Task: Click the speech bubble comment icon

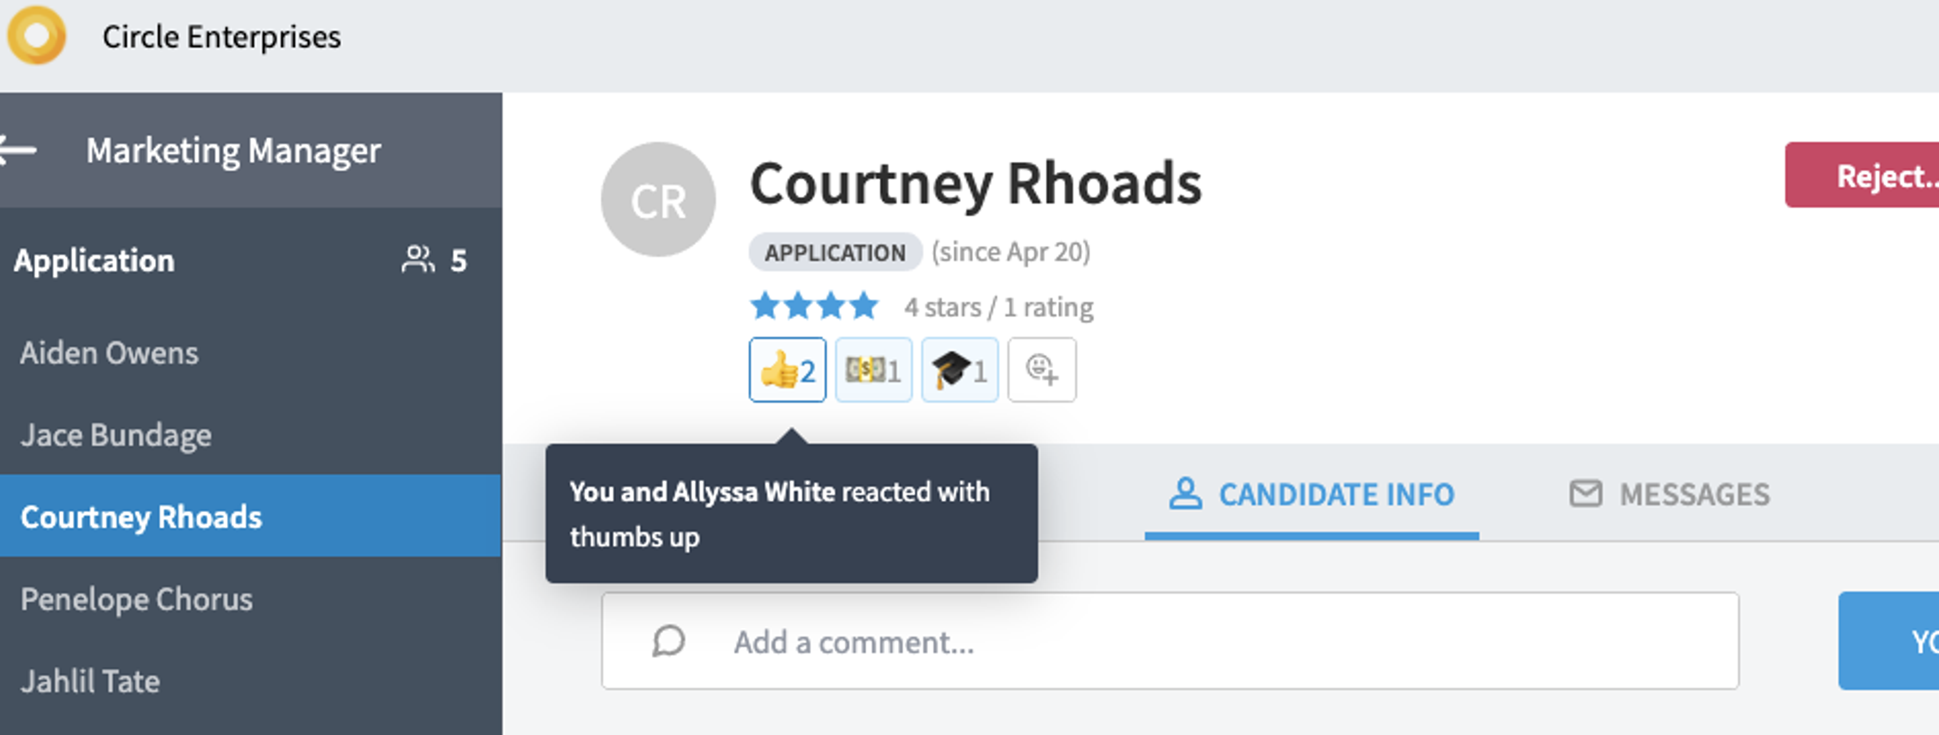Action: pyautogui.click(x=669, y=642)
